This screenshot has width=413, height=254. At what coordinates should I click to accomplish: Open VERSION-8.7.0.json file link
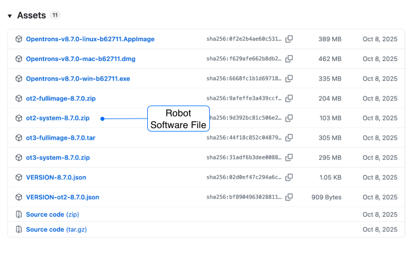point(56,177)
